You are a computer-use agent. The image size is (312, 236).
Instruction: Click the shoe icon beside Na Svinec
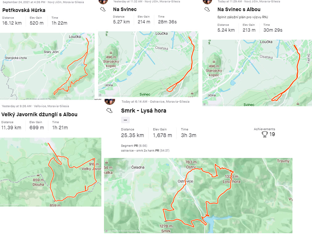[x=103, y=9]
